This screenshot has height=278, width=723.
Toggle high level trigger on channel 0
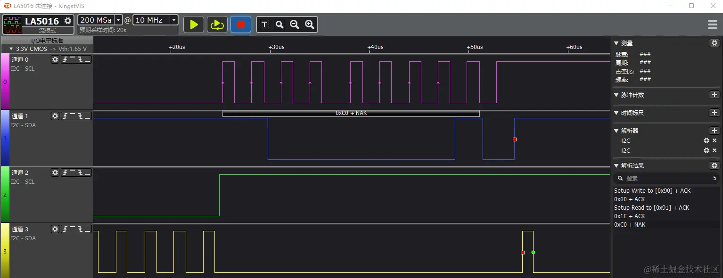(73, 59)
